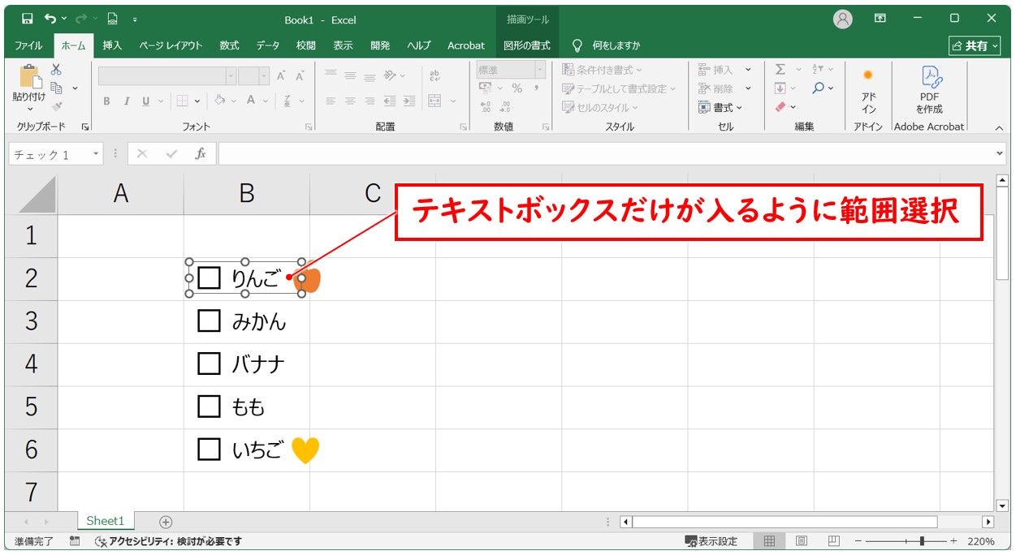The height and width of the screenshot is (555, 1016).
Task: Click the 共有 share button
Action: pos(974,45)
